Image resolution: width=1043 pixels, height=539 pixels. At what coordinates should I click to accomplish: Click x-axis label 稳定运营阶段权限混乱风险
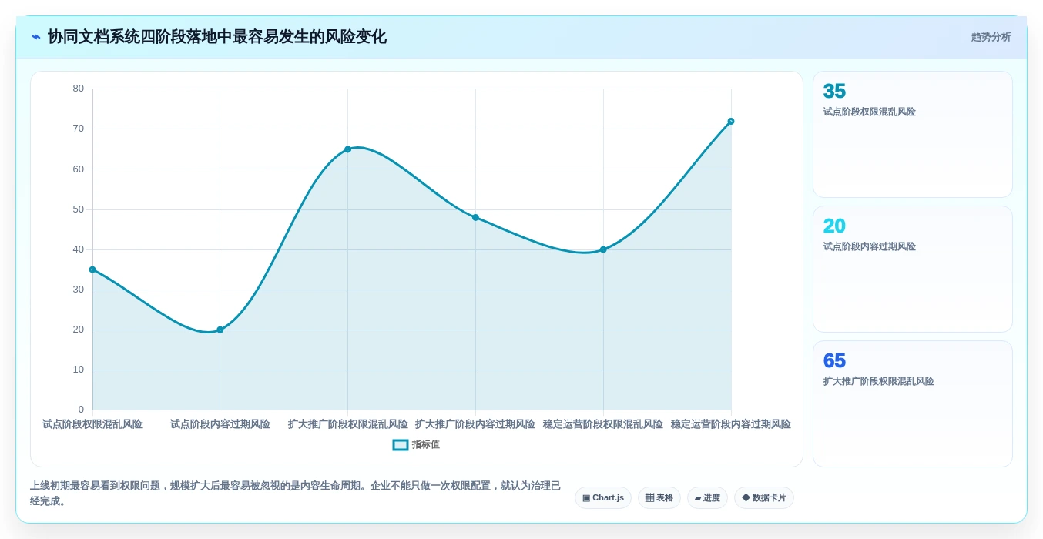603,424
